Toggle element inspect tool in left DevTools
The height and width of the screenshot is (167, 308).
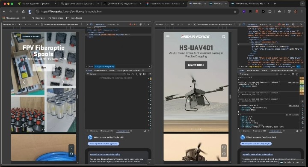click(x=88, y=24)
